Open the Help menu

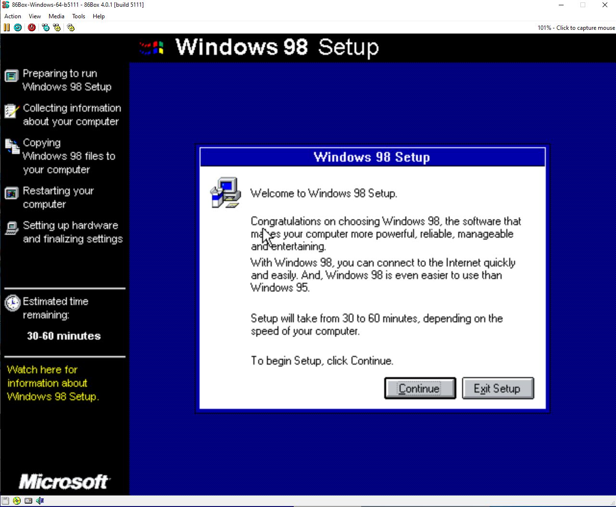pos(99,16)
